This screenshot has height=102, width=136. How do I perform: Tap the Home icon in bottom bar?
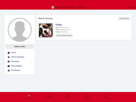coord(29,95)
